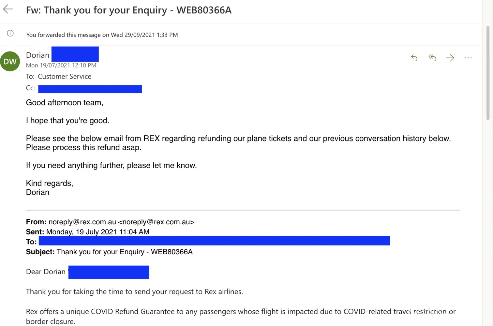Click the 'Good afternoon team,' greeting line

(65, 103)
